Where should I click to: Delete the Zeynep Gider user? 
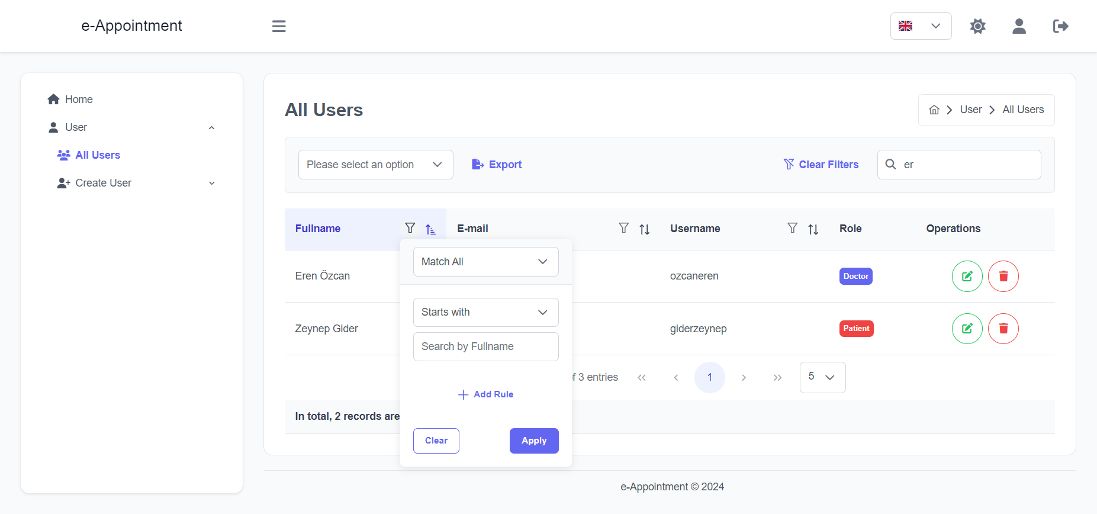[1003, 328]
